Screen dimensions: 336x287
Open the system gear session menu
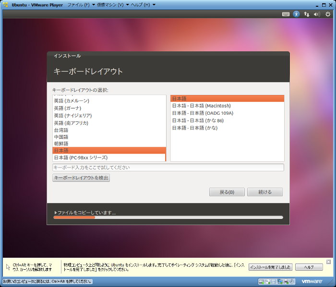tap(328, 14)
